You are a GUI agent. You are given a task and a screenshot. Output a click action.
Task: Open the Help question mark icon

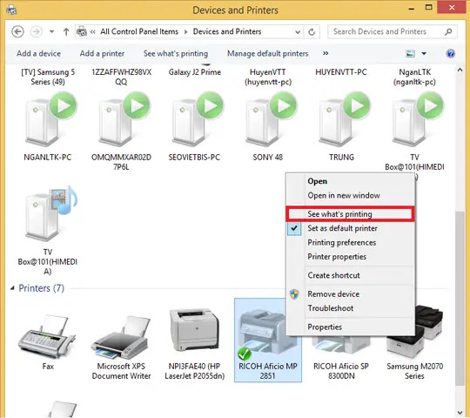click(451, 54)
